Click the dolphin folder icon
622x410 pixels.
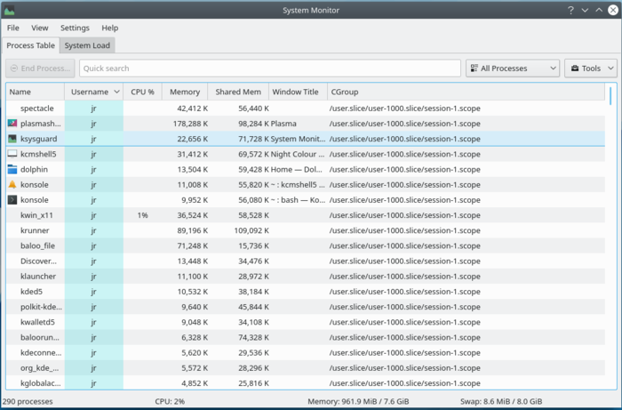12,169
